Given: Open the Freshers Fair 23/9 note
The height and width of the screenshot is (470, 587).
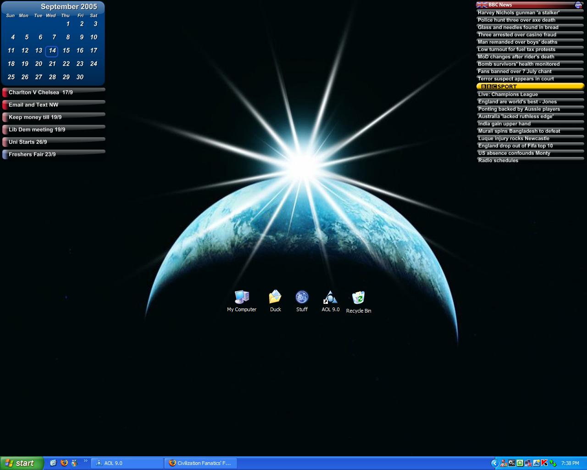Looking at the screenshot, I should tap(54, 154).
